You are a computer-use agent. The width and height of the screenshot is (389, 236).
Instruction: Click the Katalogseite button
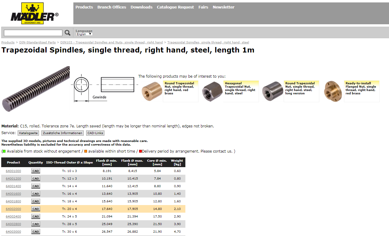(x=28, y=133)
